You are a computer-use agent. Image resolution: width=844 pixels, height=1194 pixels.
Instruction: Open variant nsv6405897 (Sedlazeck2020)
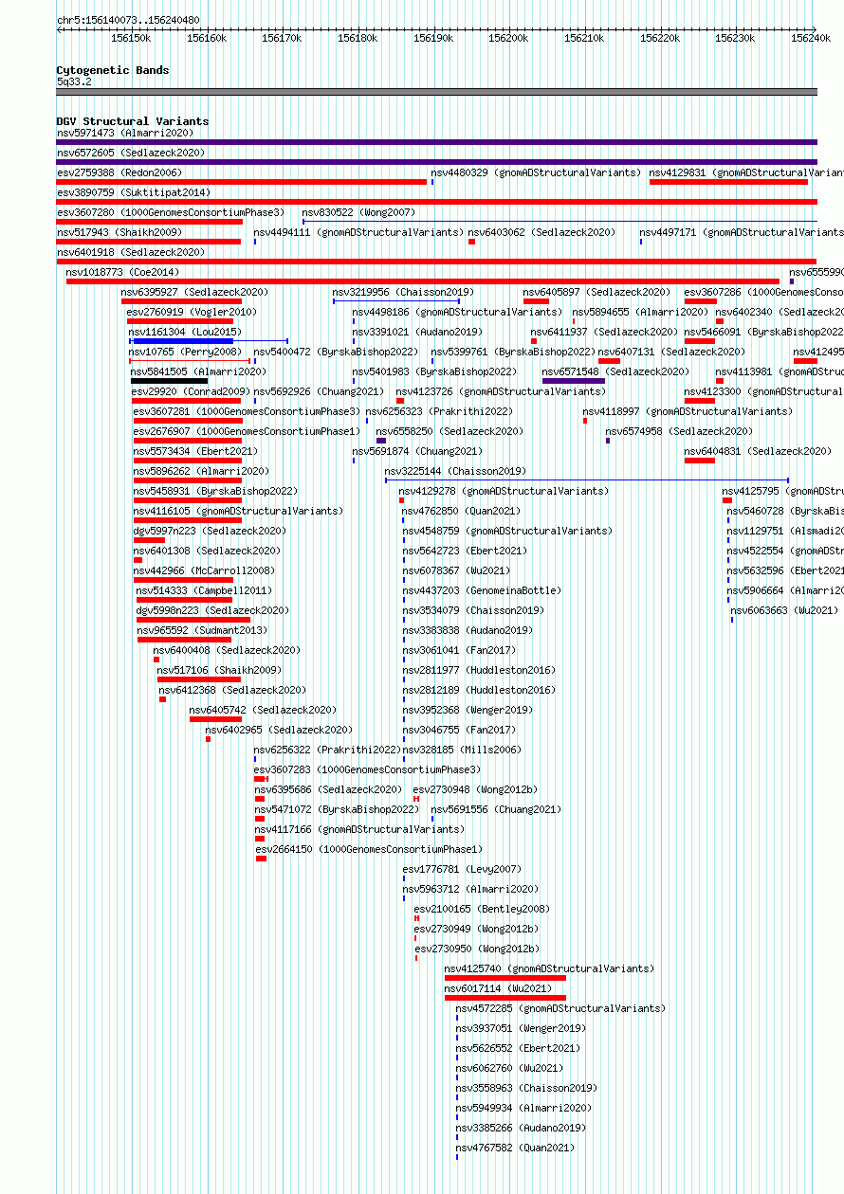(x=596, y=292)
